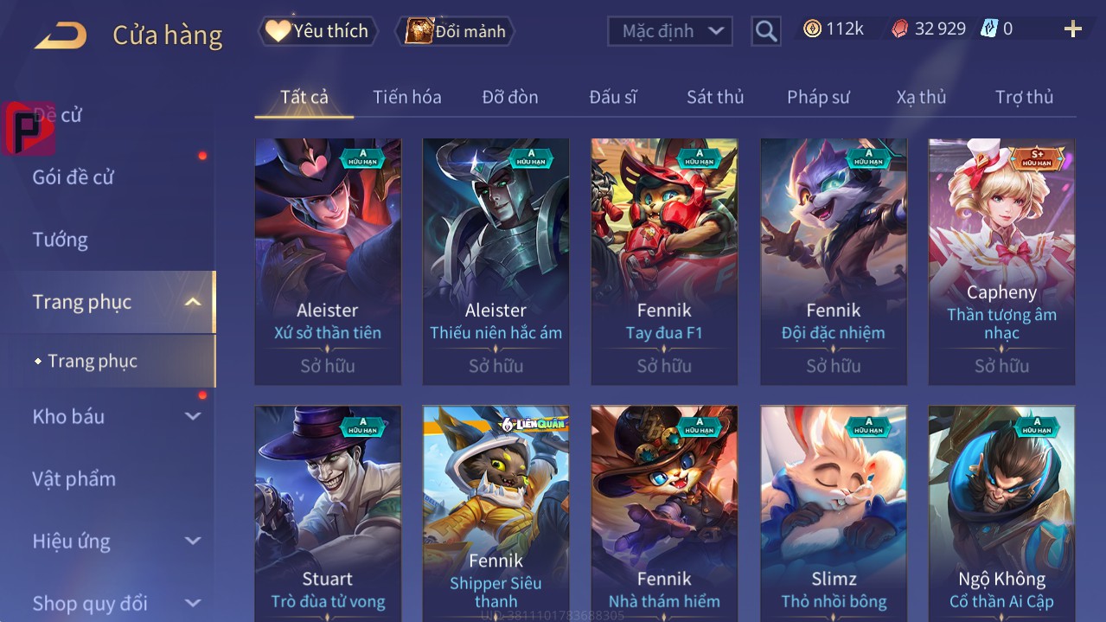Open Gói đề cử in sidebar

coord(74,177)
